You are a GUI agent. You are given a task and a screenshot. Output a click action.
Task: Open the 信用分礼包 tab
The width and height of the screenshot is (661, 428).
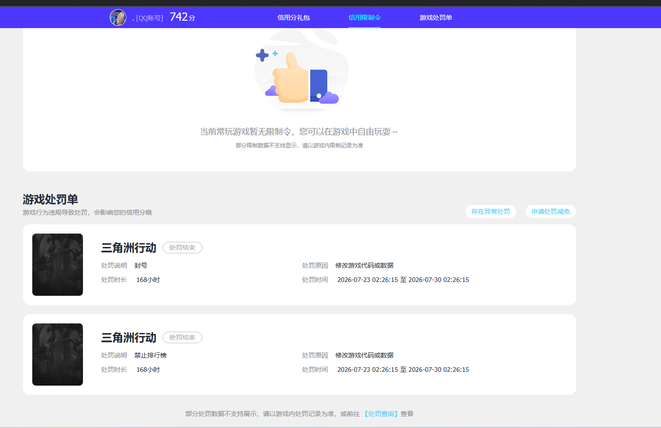(294, 18)
